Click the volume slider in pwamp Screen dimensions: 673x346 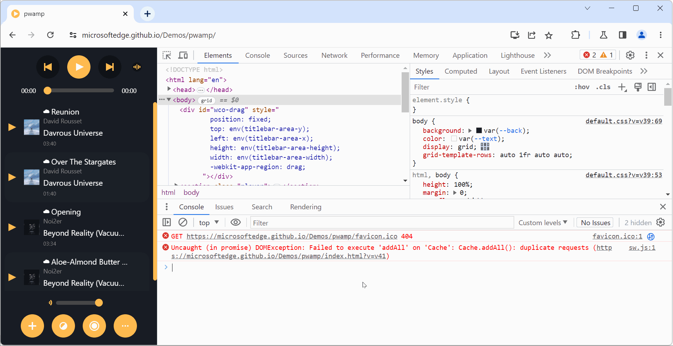79,303
